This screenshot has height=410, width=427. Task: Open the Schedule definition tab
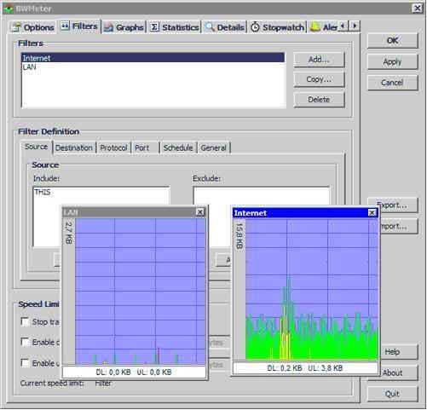178,148
